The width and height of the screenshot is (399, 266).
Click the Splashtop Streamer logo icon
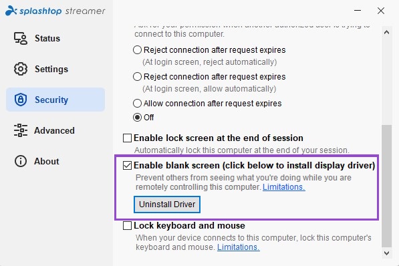[11, 11]
